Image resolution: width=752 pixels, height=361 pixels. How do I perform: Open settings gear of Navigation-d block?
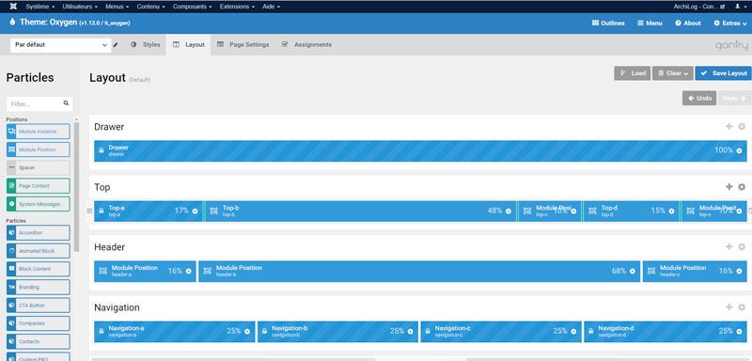739,331
